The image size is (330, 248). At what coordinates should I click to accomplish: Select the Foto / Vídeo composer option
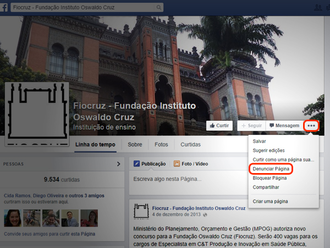tap(191, 164)
